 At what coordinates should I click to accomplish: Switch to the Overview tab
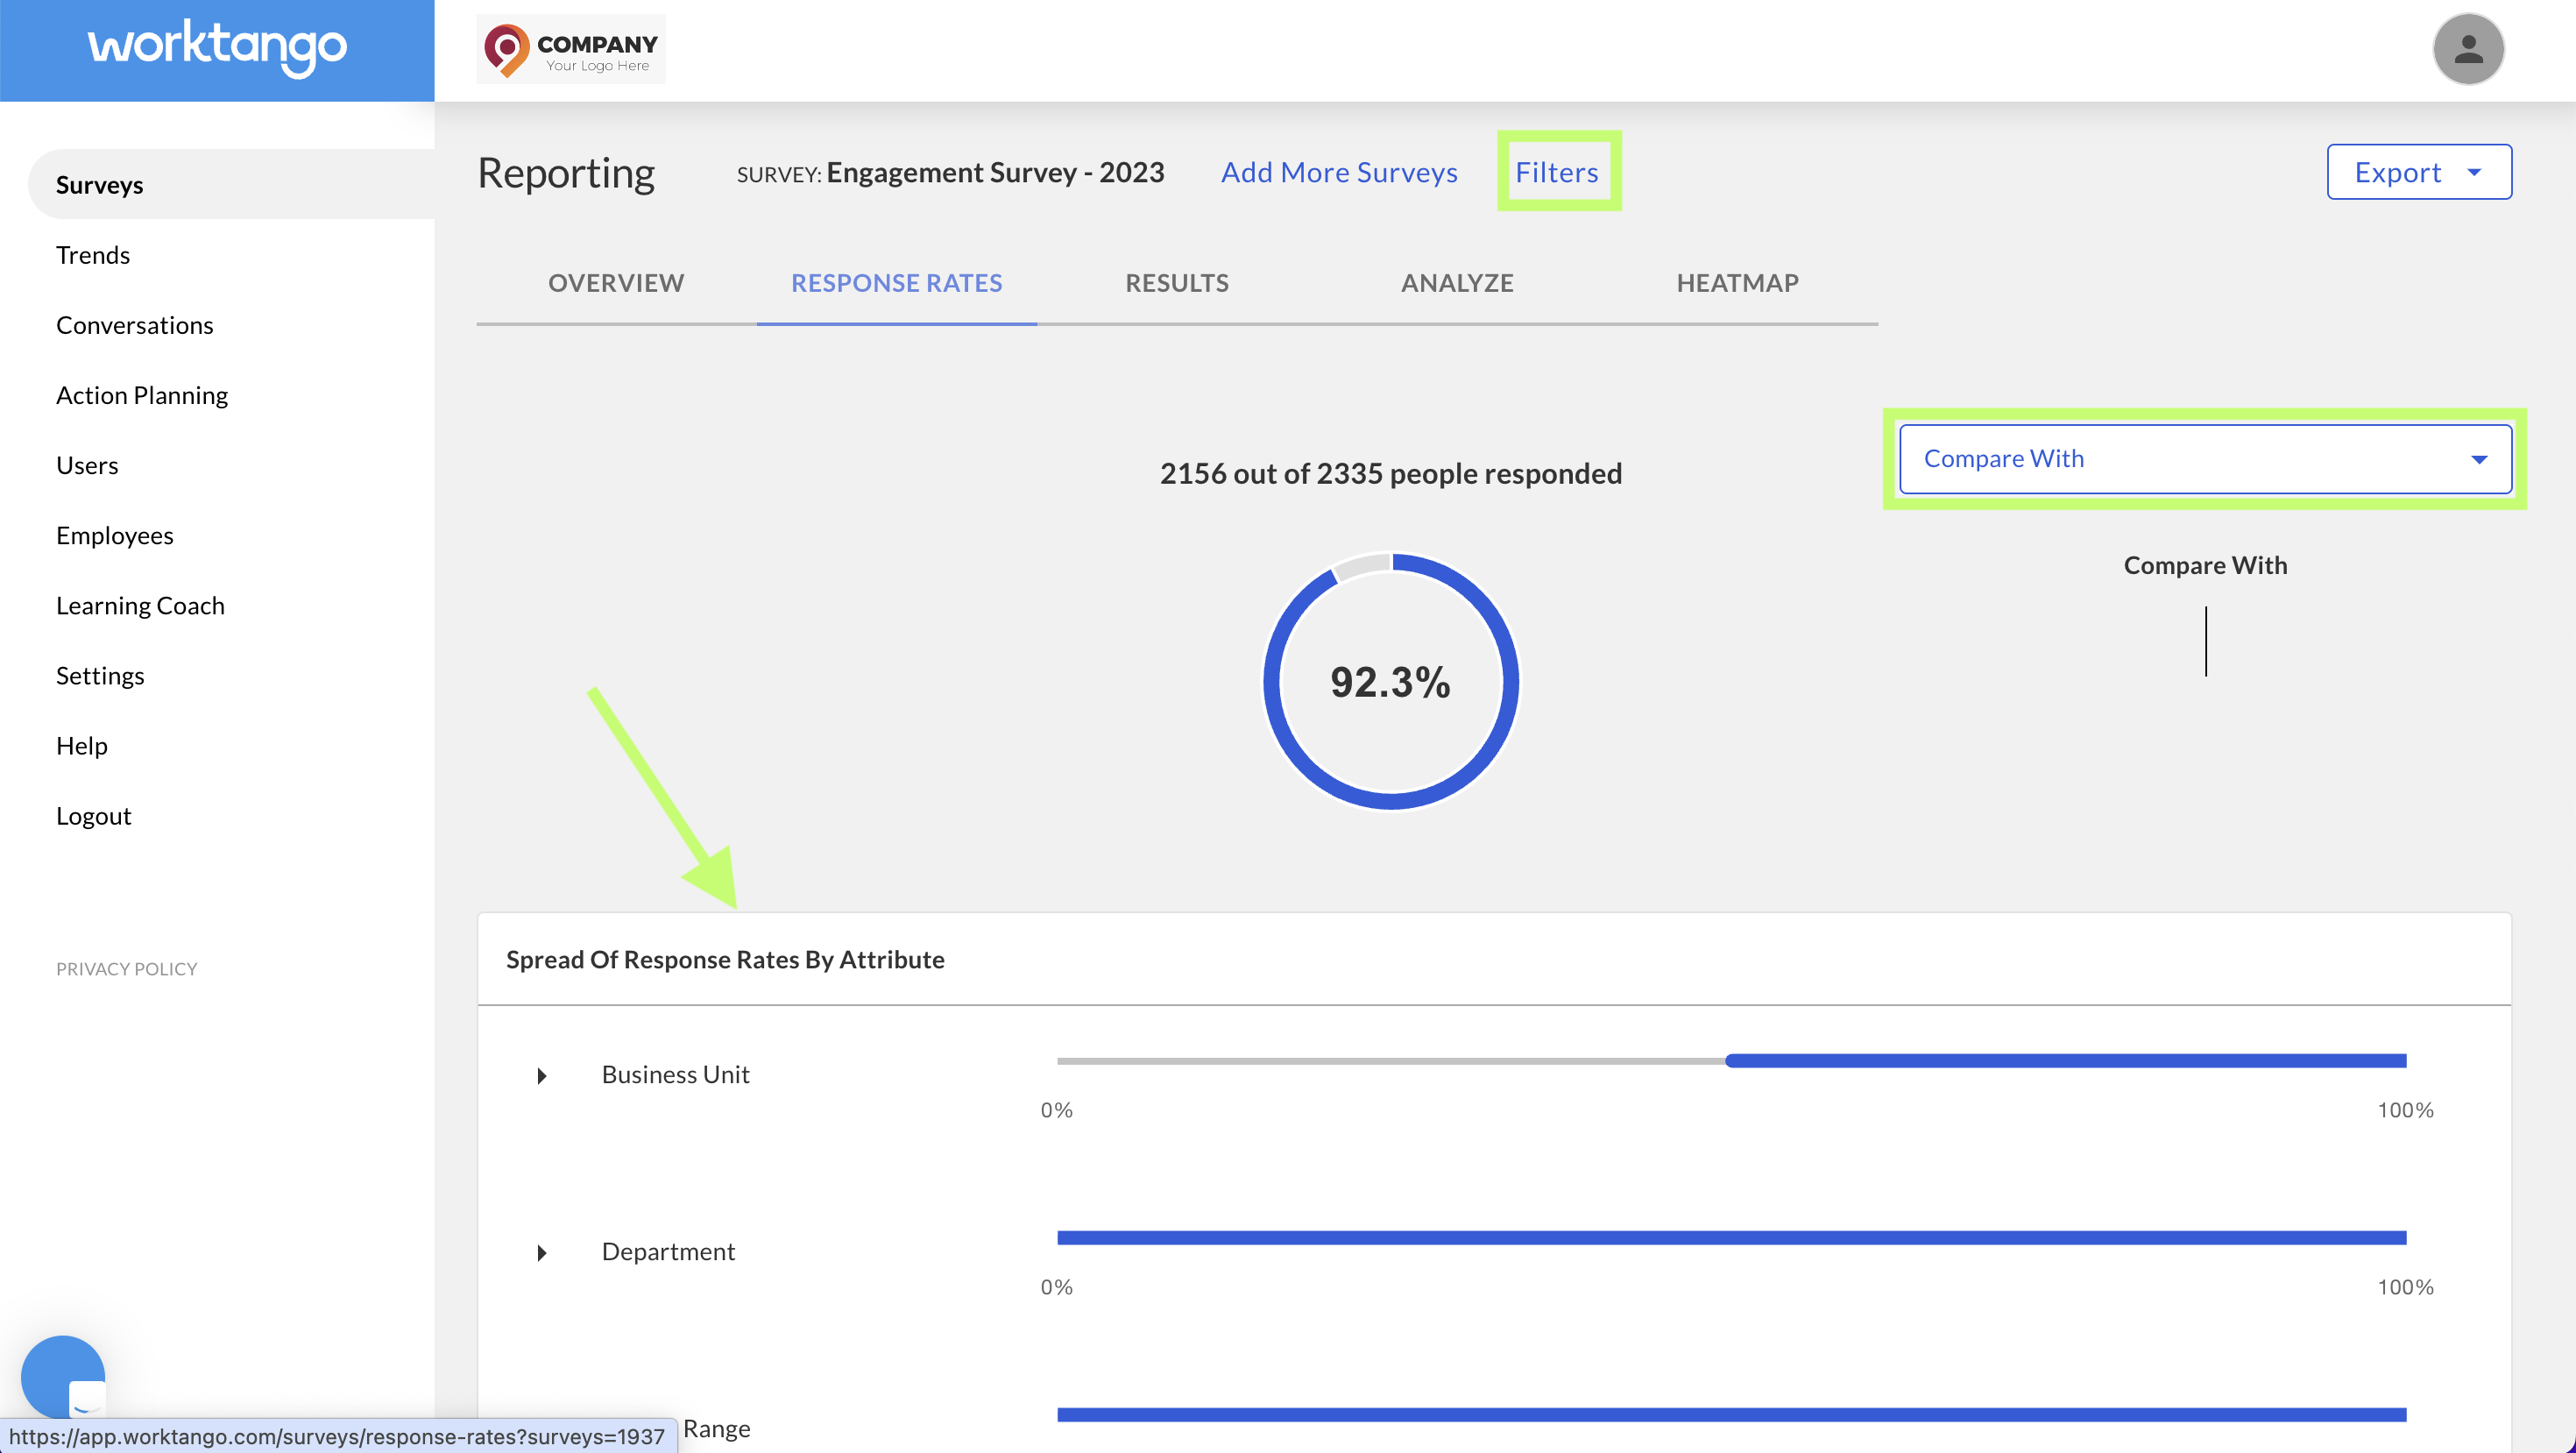coord(616,283)
